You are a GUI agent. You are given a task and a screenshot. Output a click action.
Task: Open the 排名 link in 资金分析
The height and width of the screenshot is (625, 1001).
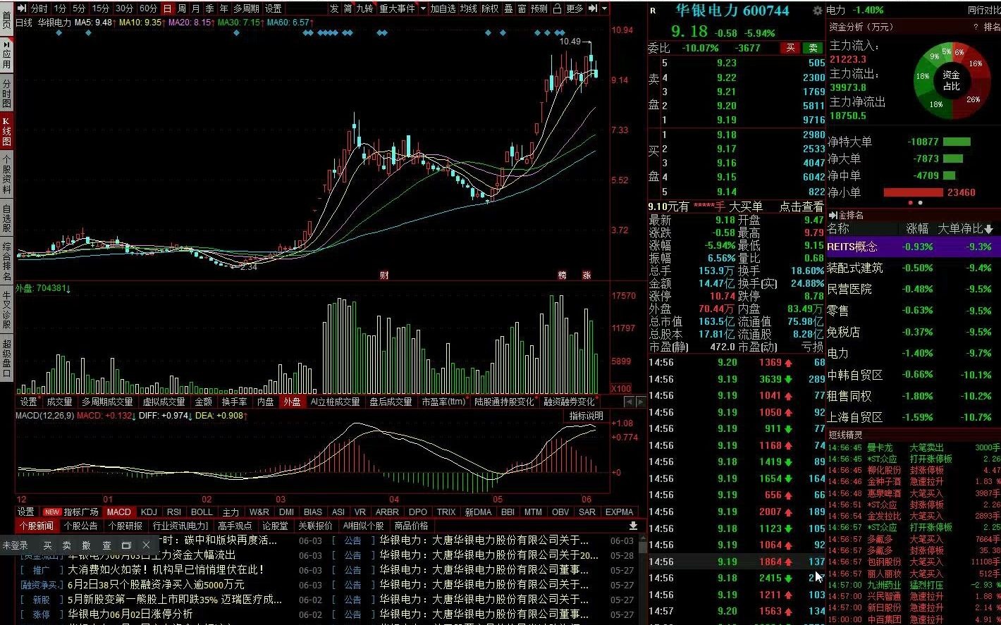pyautogui.click(x=992, y=27)
